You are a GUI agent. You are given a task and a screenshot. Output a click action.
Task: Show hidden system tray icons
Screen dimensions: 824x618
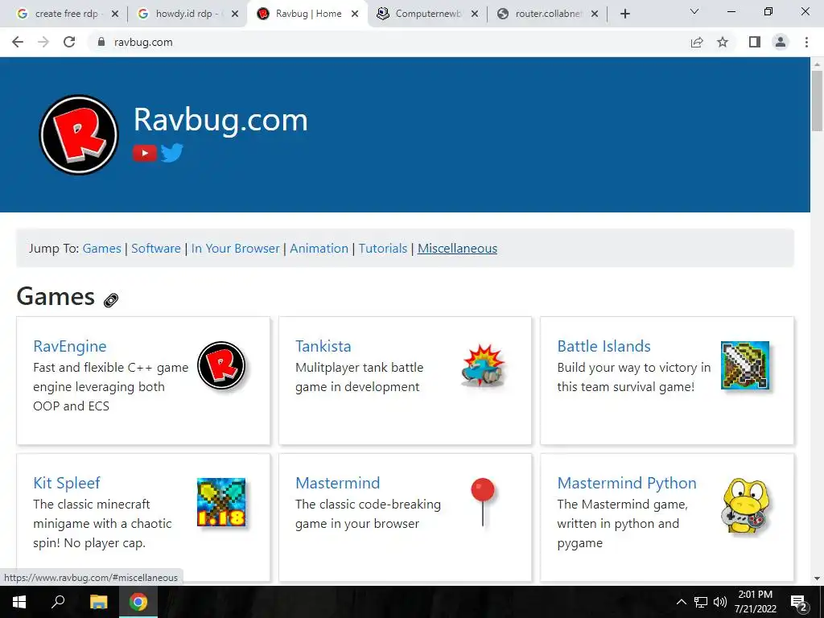(681, 602)
